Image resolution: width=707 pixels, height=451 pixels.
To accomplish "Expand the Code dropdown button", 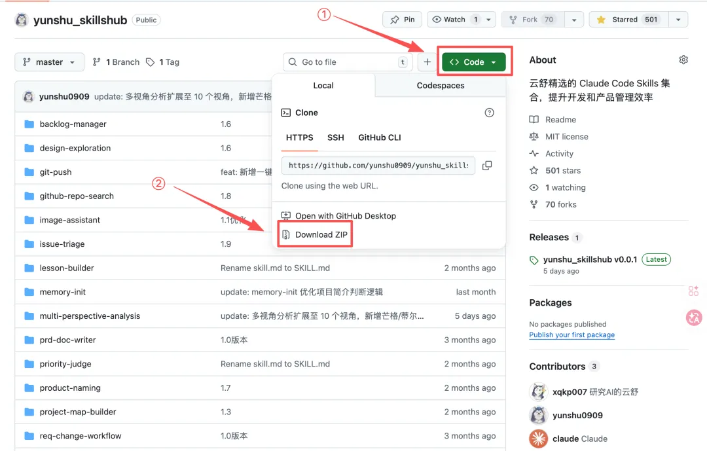I will coord(473,62).
